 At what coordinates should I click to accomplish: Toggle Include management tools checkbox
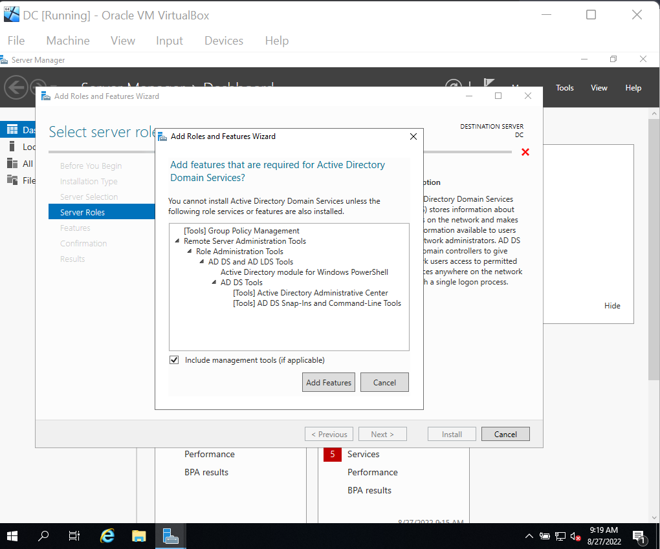coord(174,360)
